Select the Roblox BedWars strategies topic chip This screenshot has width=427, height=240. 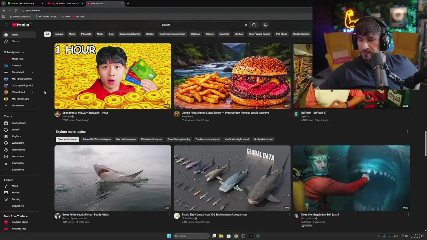(97, 139)
